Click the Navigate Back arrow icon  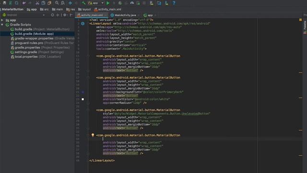(70, 3)
